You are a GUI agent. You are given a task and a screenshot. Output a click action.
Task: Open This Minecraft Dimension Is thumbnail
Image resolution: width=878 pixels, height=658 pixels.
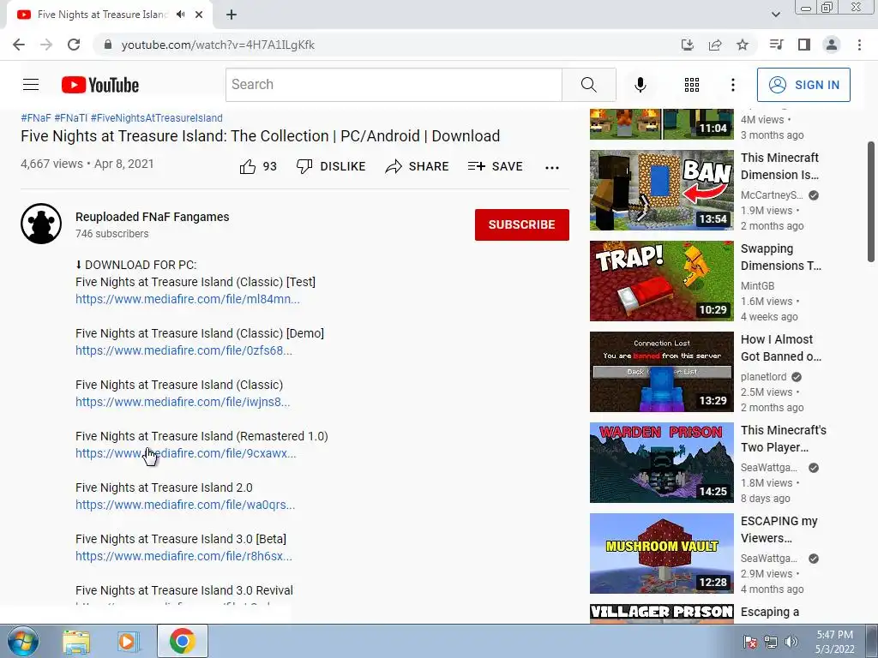[x=661, y=190]
